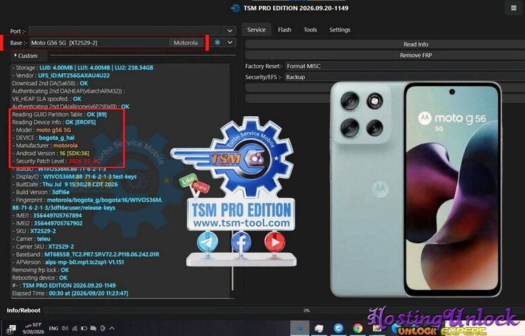Image resolution: width=525 pixels, height=336 pixels.
Task: Switch to the Flash tab
Action: (284, 30)
